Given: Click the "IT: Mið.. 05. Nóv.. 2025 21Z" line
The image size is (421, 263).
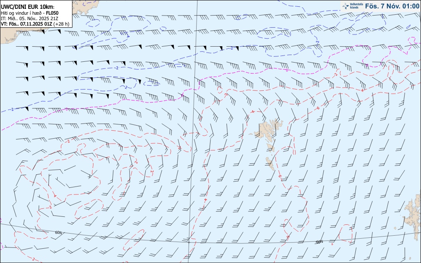Looking at the screenshot, I should (x=29, y=18).
